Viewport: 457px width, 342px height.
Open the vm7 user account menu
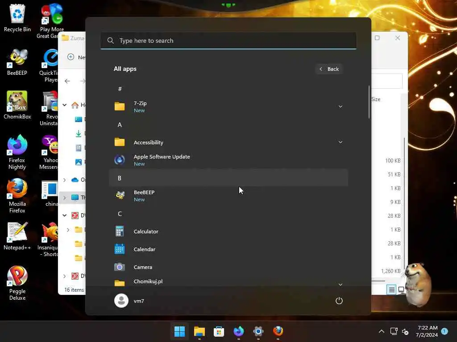pyautogui.click(x=130, y=301)
